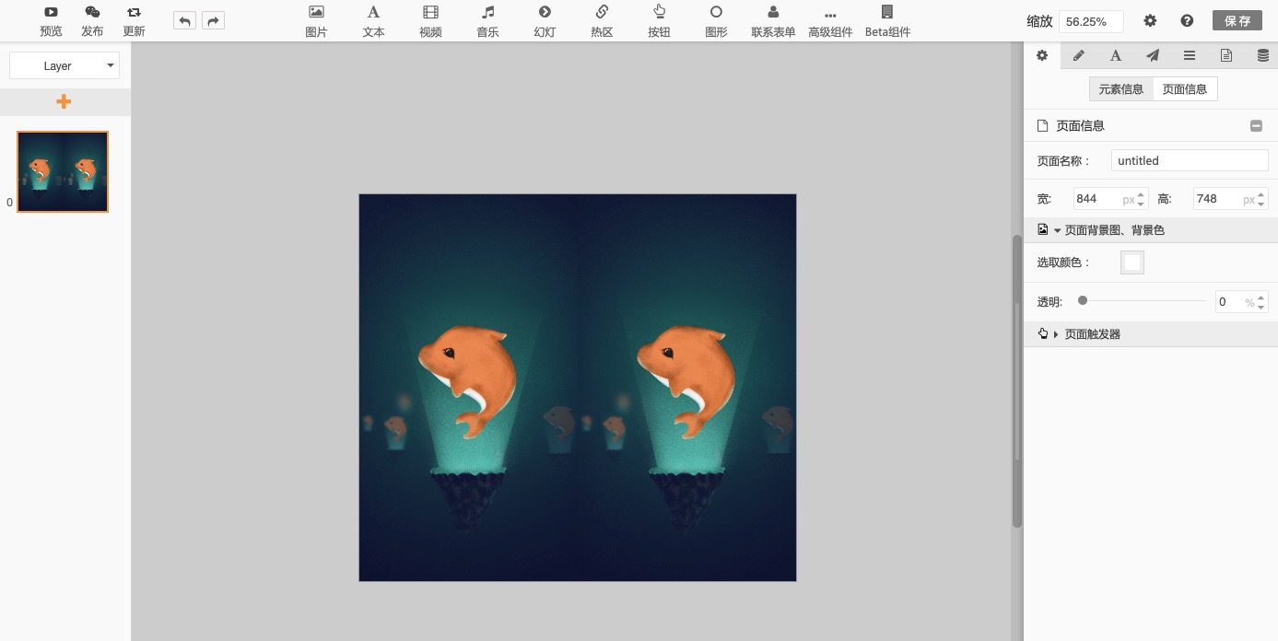The height and width of the screenshot is (641, 1278).
Task: Switch to the letter A font tab
Action: pos(1116,55)
